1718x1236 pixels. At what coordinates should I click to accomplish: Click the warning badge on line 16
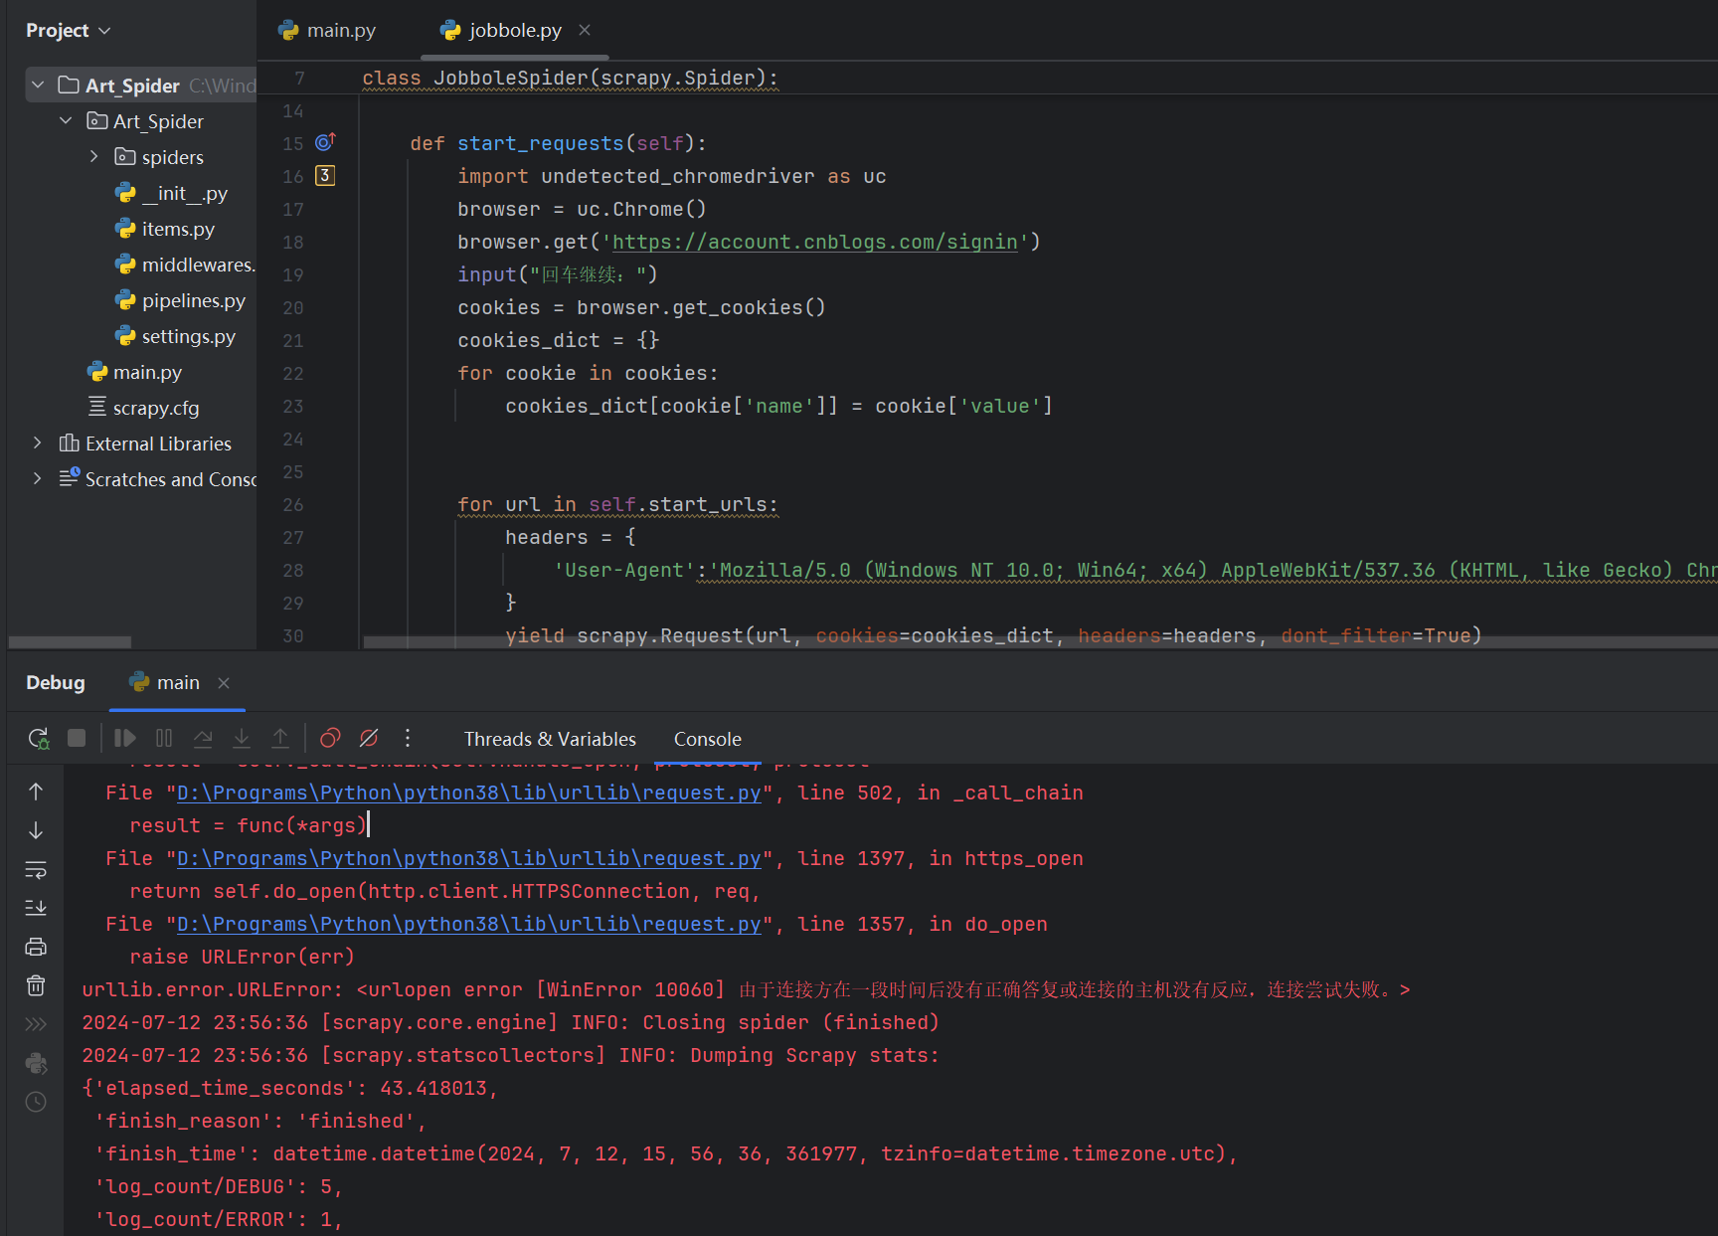(325, 176)
